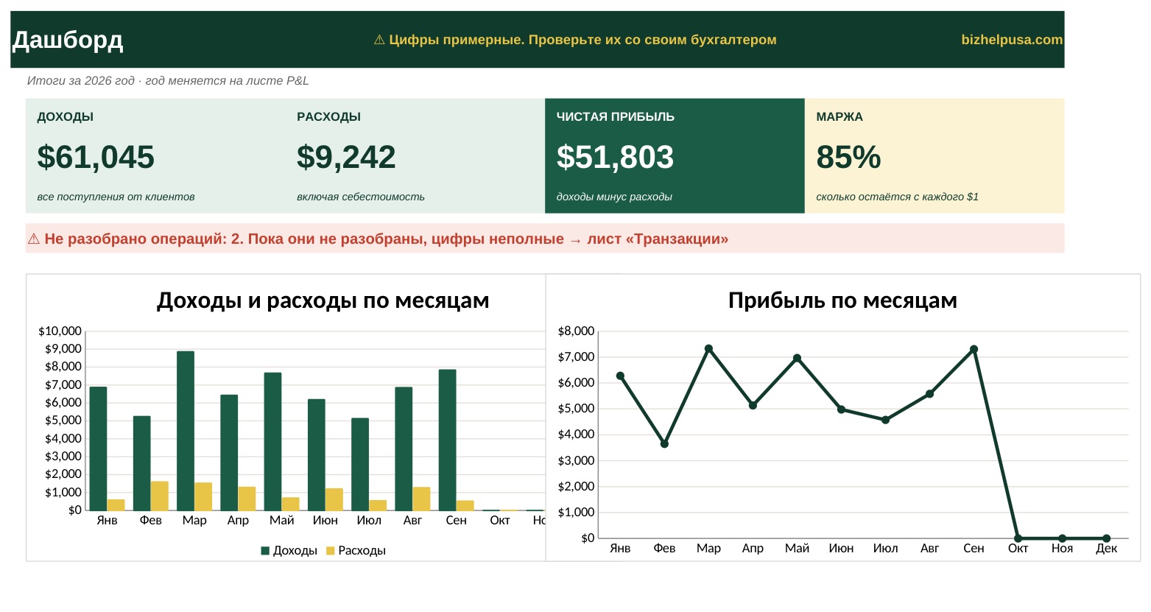This screenshot has width=1151, height=612.
Task: Select the $10,000 axis label in bar chart
Action: (60, 331)
